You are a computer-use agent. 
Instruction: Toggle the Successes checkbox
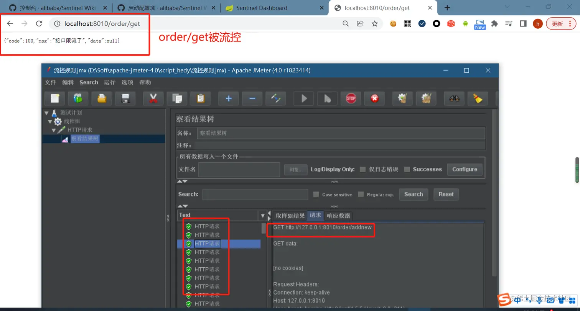[x=407, y=169]
